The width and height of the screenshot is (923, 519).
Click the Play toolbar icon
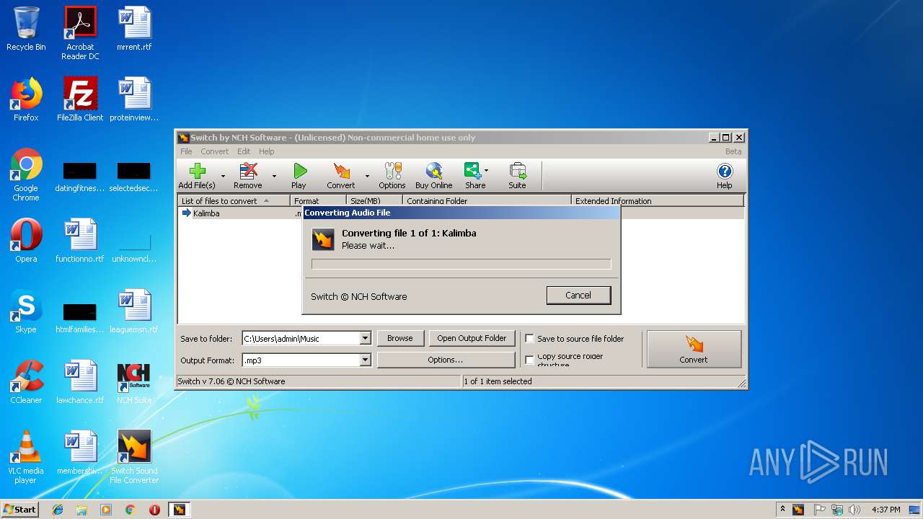299,175
